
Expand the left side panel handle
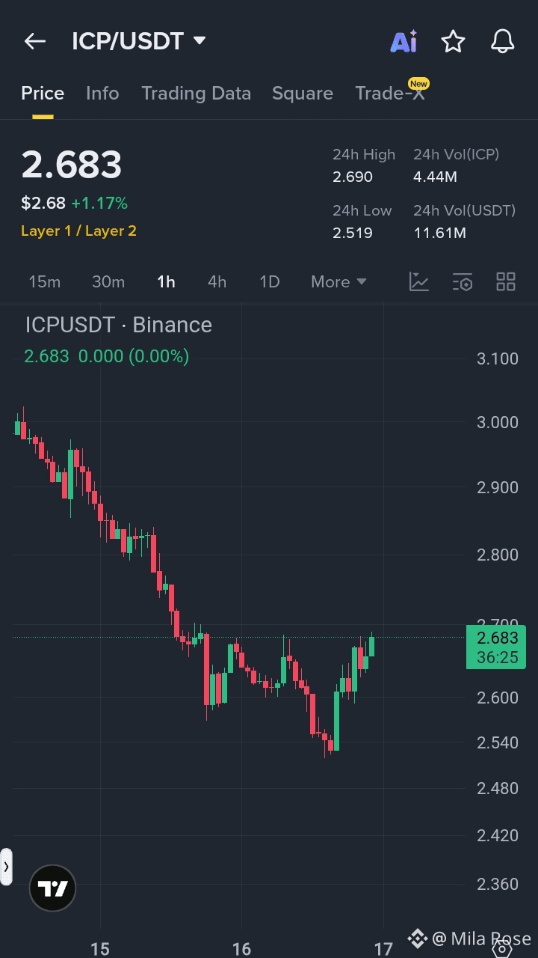[6, 867]
